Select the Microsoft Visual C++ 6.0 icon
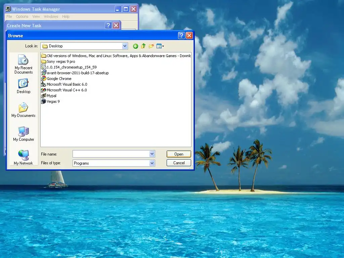The height and width of the screenshot is (258, 344). pyautogui.click(x=44, y=90)
